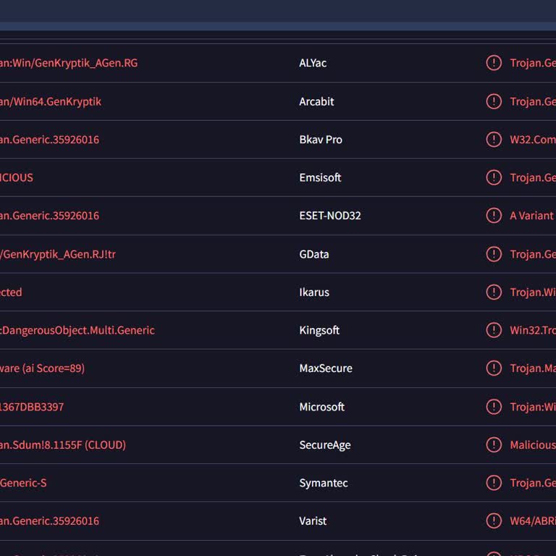Image resolution: width=556 pixels, height=556 pixels.
Task: Click the Microsoft vendor name
Action: point(321,407)
